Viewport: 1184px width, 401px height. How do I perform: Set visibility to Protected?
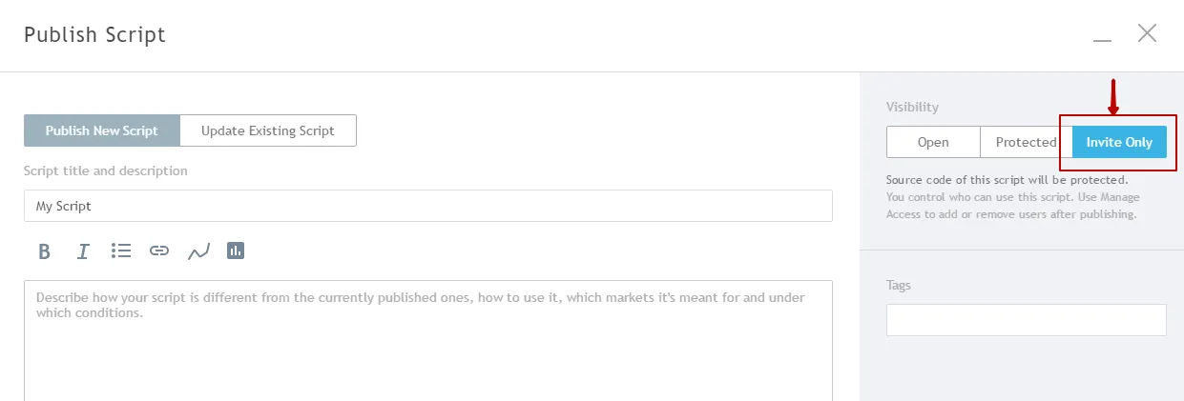point(1026,142)
